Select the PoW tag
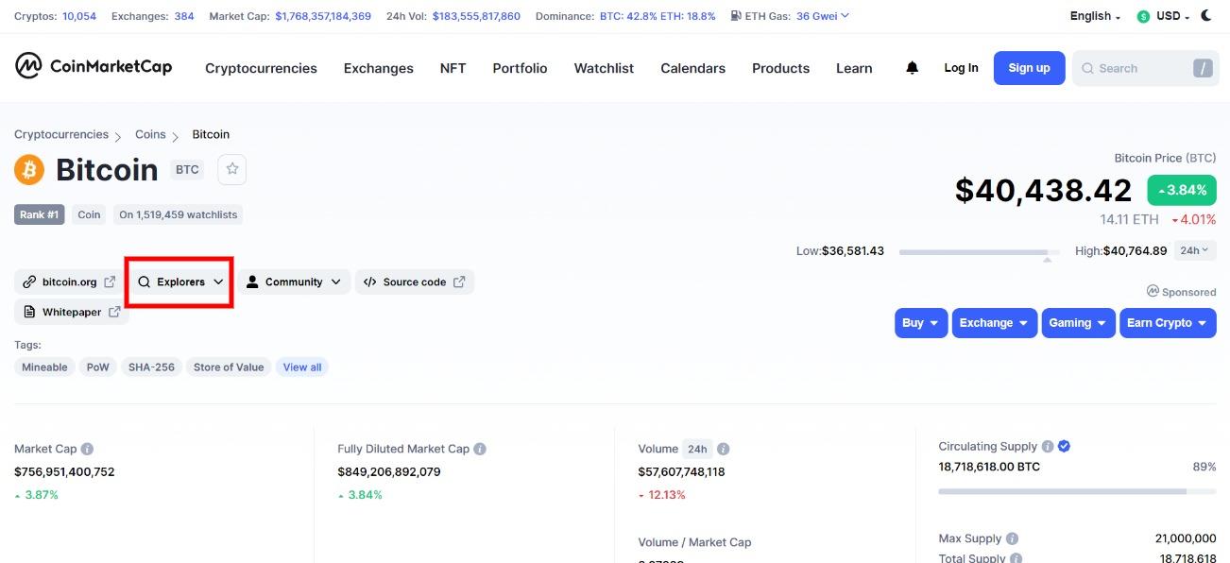 click(98, 367)
